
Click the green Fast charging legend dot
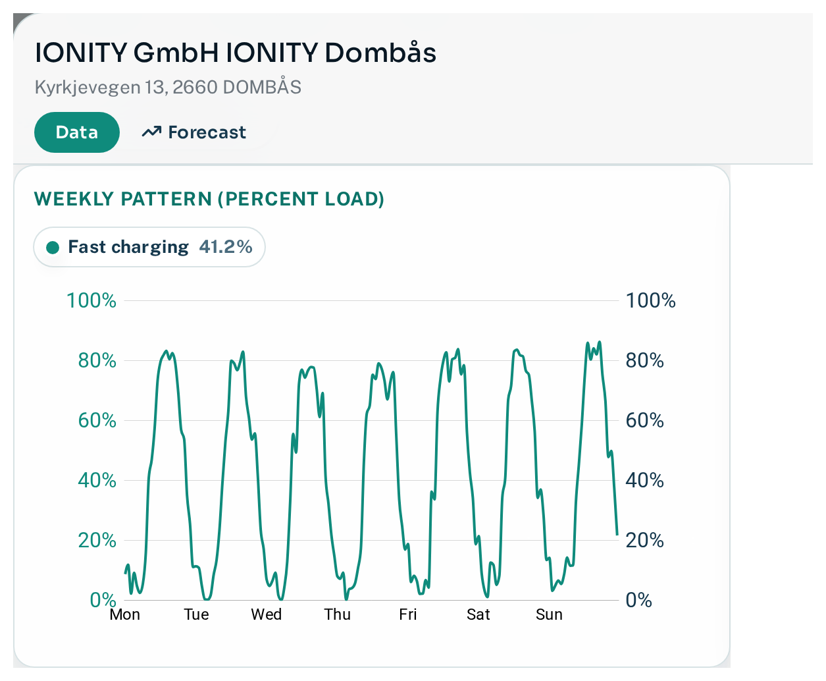tap(53, 248)
